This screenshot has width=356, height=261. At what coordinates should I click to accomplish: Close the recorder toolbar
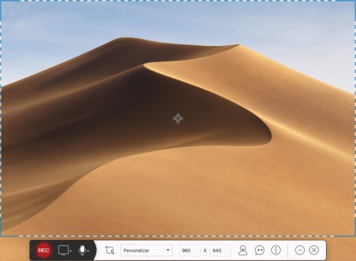pos(314,250)
